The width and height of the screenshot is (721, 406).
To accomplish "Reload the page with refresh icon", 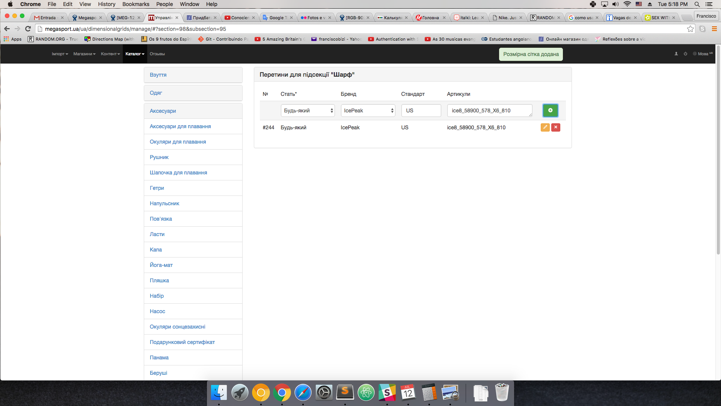I will click(28, 29).
